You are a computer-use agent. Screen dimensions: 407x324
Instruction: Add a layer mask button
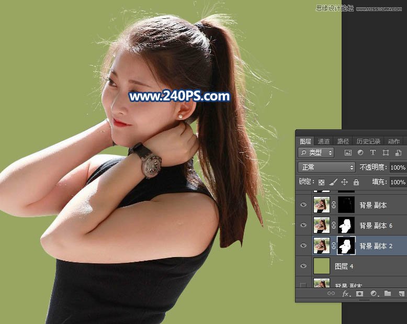click(359, 293)
